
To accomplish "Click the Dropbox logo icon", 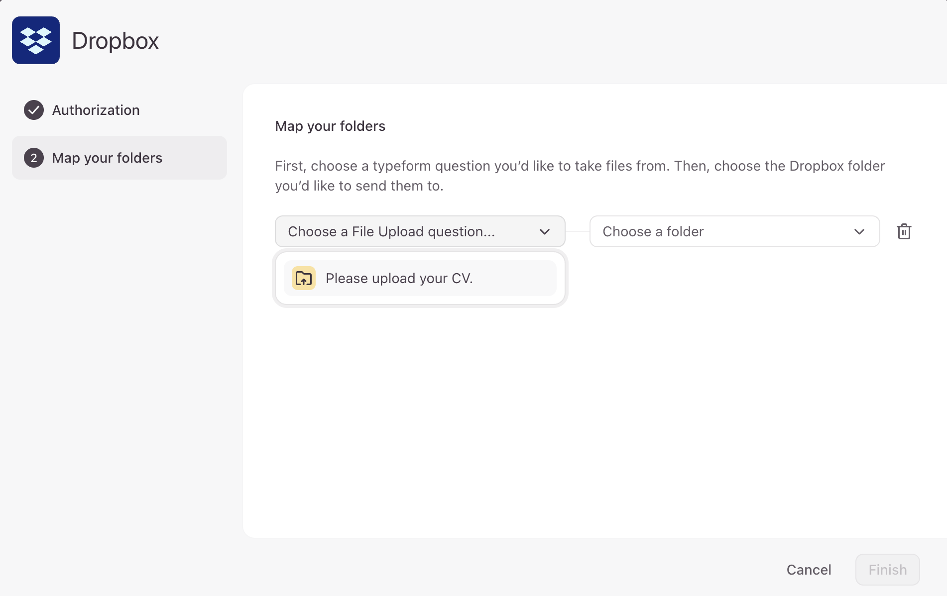I will (36, 40).
